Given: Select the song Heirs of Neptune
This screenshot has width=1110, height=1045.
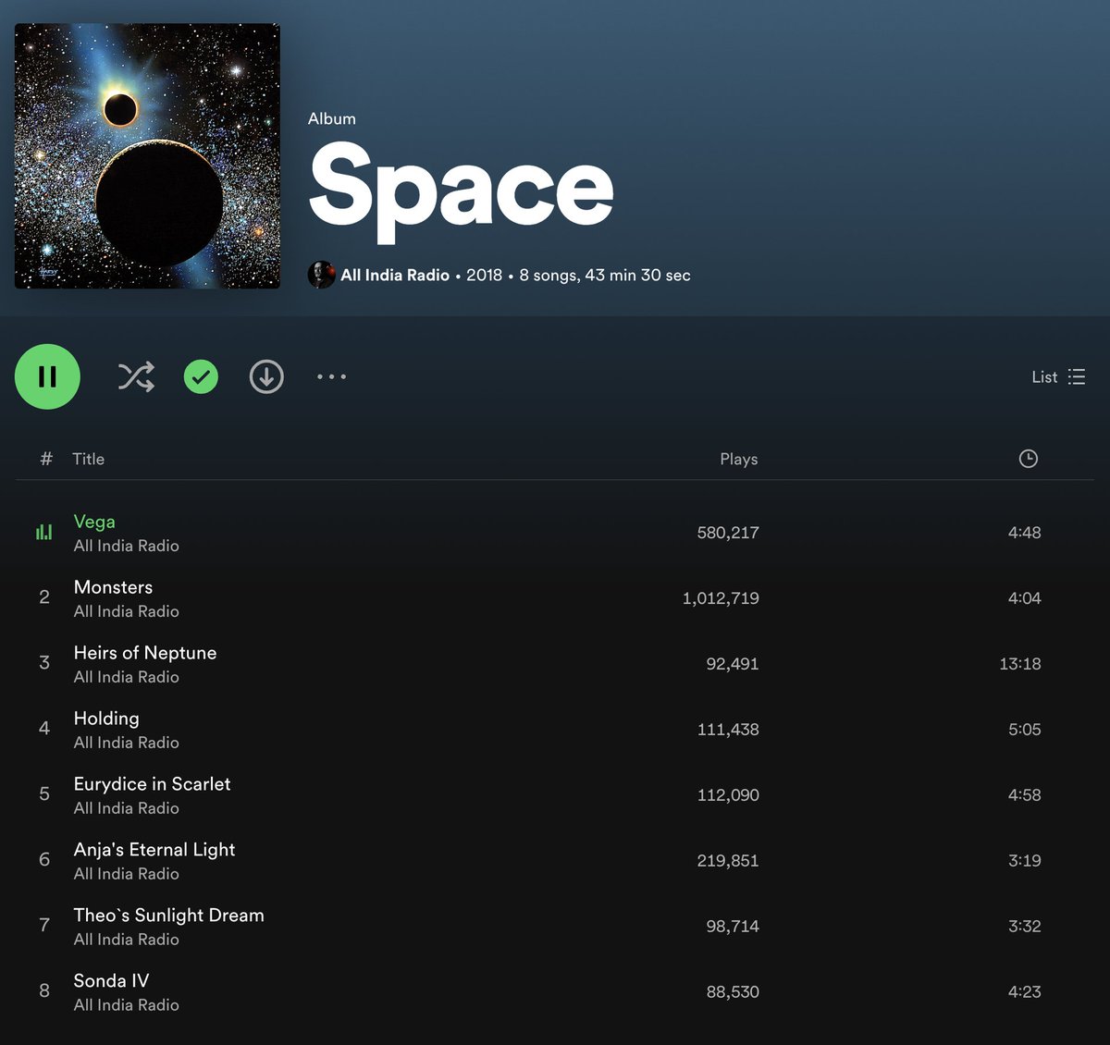Looking at the screenshot, I should [x=144, y=653].
